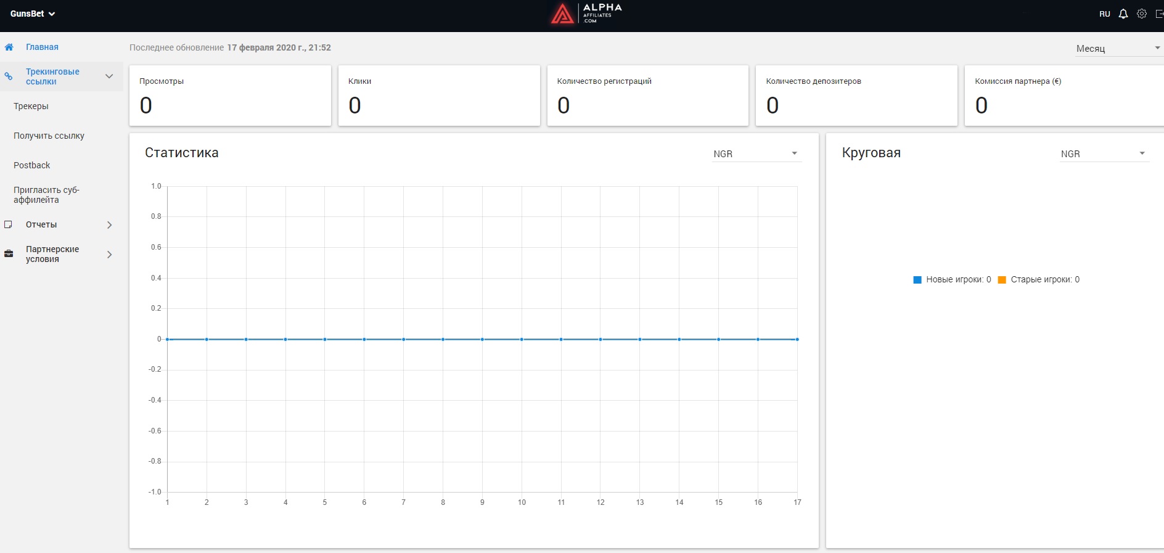Open the Трекеры menu item
Screen dimensions: 1164x553
(31, 106)
